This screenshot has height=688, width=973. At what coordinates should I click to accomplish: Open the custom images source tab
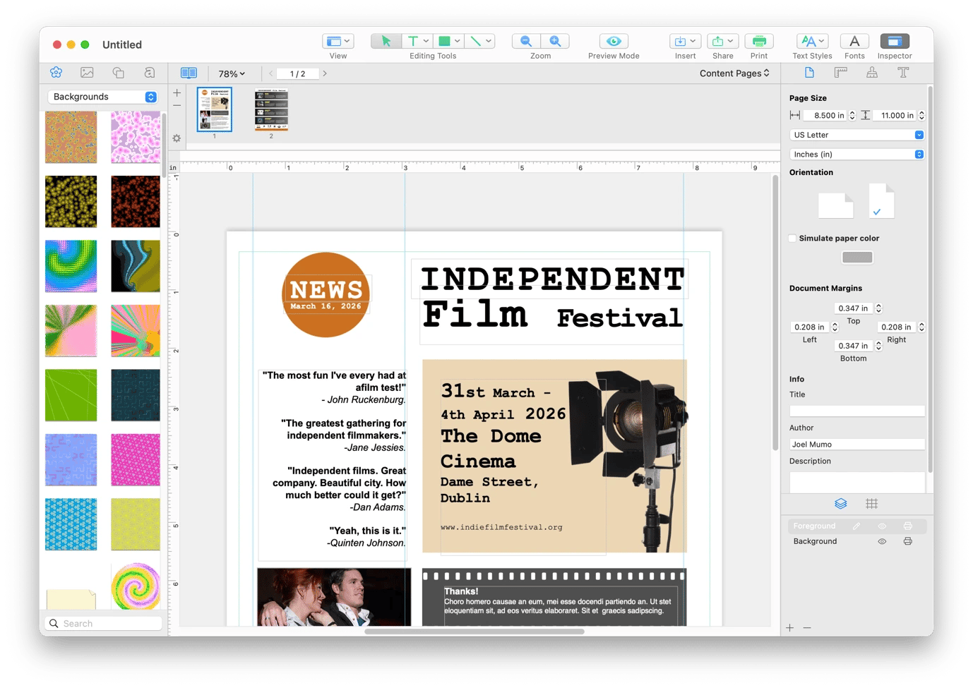tap(150, 72)
